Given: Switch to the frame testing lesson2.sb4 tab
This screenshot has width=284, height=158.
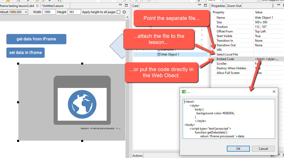Looking at the screenshot, I should [x=17, y=6].
